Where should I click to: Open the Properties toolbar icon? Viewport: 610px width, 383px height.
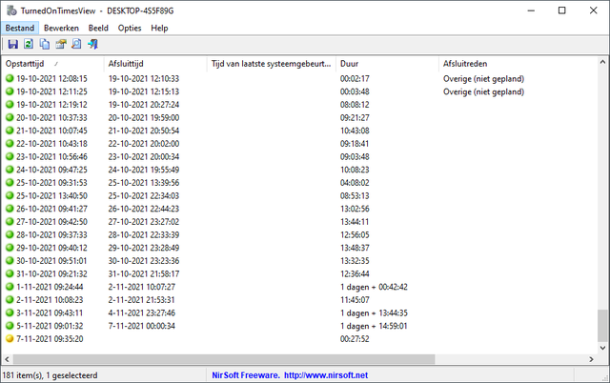(x=61, y=45)
